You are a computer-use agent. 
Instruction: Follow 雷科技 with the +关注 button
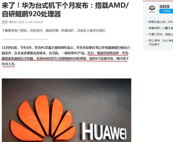[166, 11]
